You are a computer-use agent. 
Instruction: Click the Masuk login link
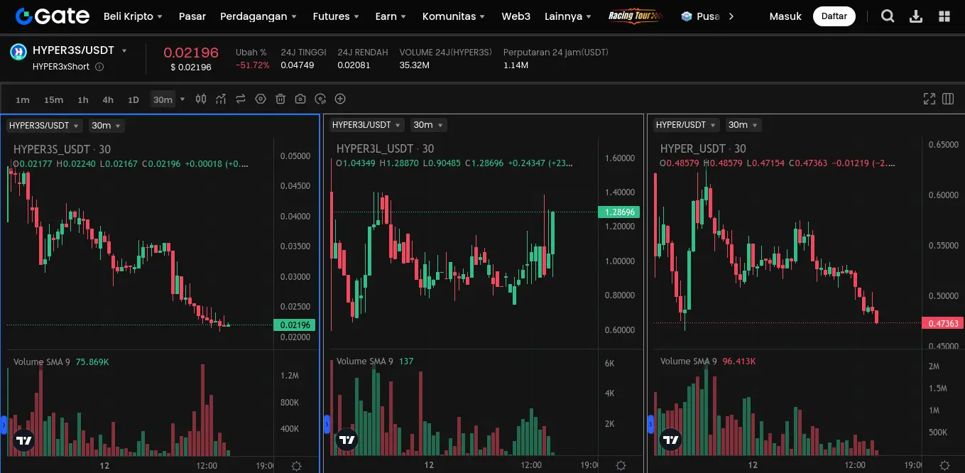tap(785, 16)
